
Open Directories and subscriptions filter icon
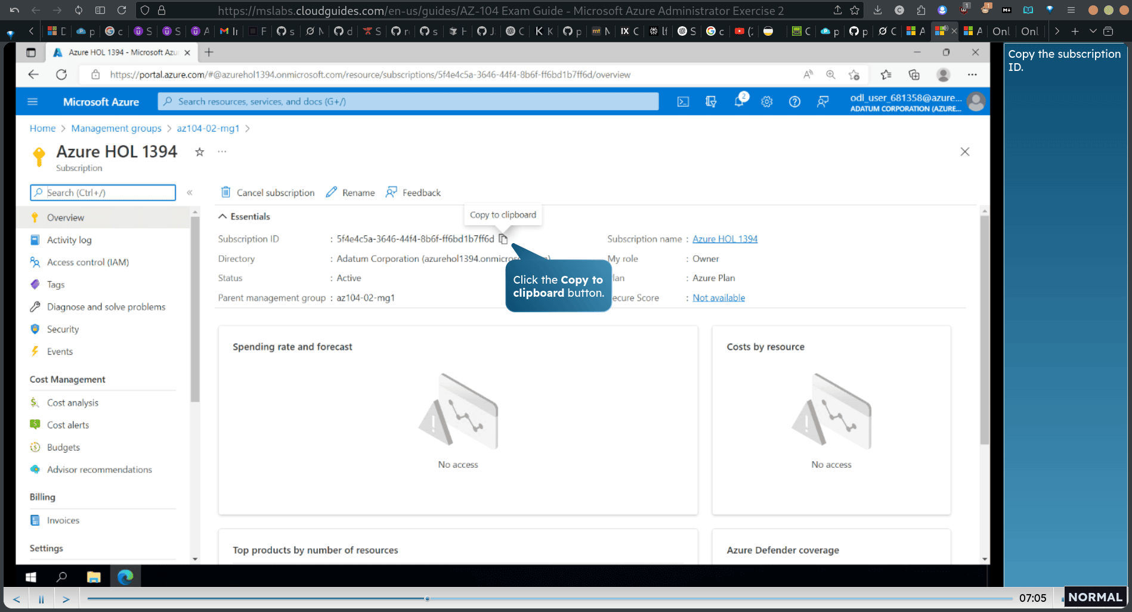pyautogui.click(x=711, y=102)
